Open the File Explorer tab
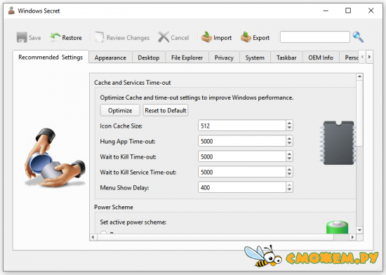This screenshot has height=275, width=386. coord(187,58)
